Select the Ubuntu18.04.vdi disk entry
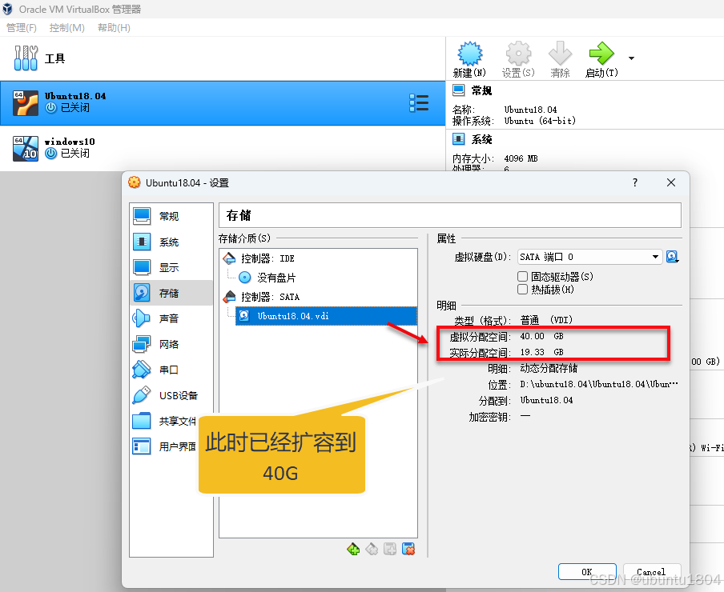The image size is (724, 592). 326,316
